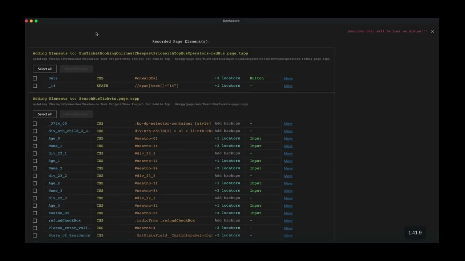Click the Name_3 element name
The width and height of the screenshot is (465, 261).
[x=55, y=191]
